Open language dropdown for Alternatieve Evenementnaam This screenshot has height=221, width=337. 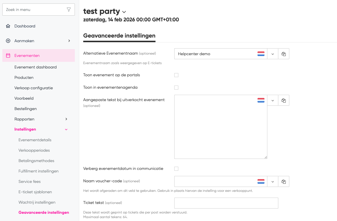point(273,54)
